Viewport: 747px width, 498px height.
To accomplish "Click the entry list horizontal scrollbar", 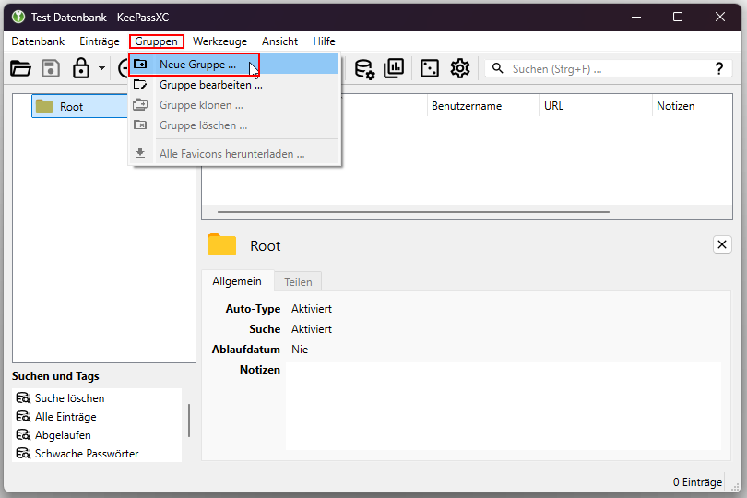I will [413, 211].
